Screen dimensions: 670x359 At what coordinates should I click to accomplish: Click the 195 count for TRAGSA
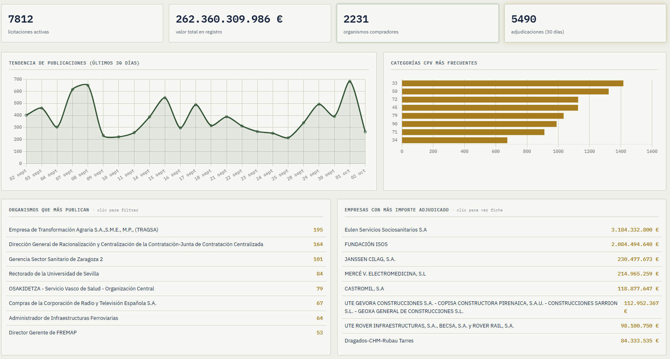click(x=318, y=230)
